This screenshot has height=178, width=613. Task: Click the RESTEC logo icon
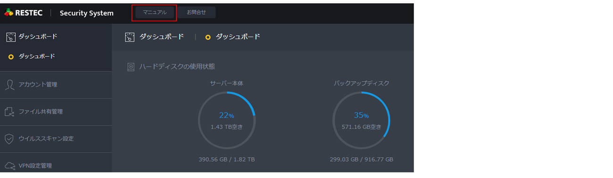[x=8, y=13]
